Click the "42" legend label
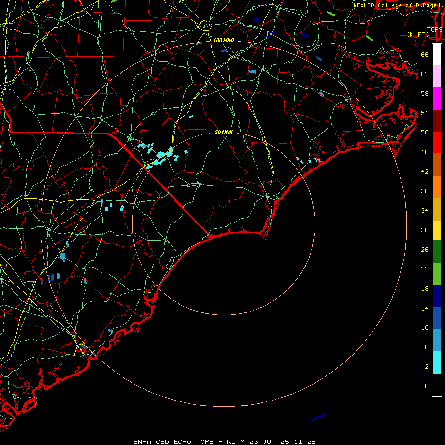Image resolution: width=445 pixels, height=445 pixels. tap(425, 172)
